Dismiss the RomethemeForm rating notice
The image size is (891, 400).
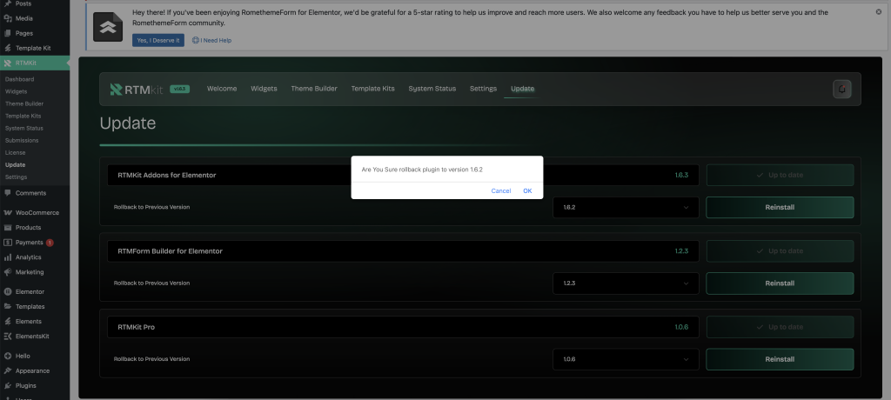(x=879, y=11)
